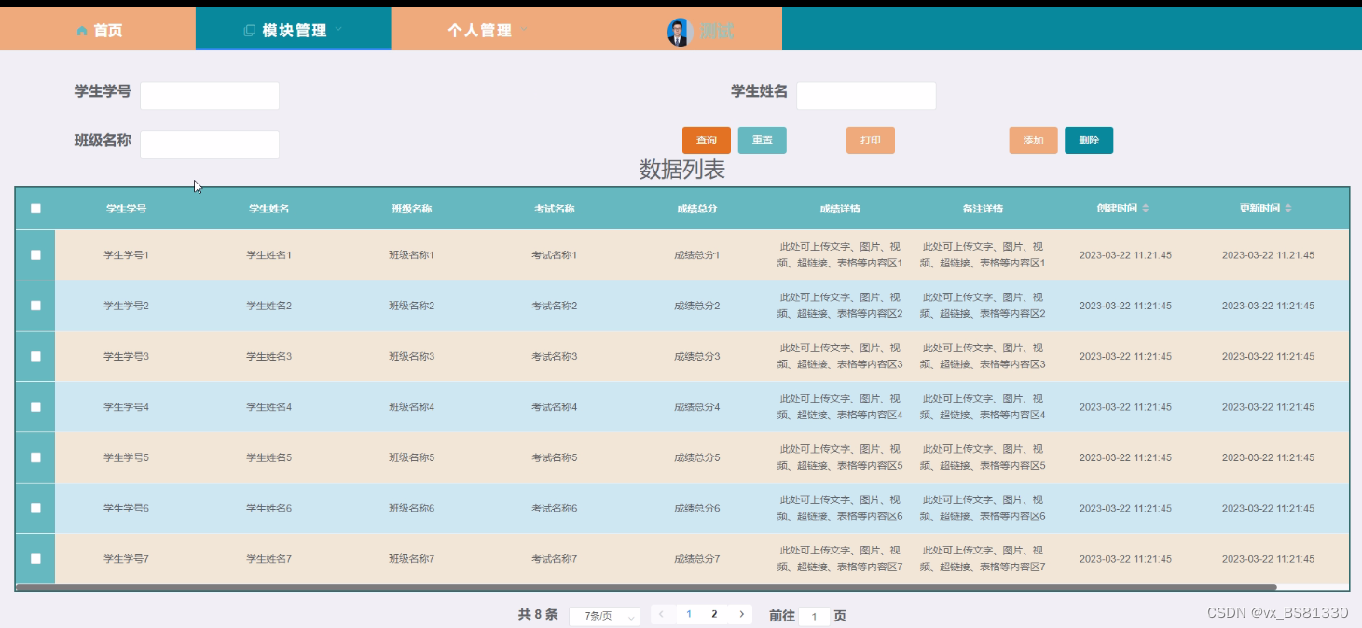Select cell 学生姓名1
Viewport: 1362px width, 628px height.
pos(268,255)
